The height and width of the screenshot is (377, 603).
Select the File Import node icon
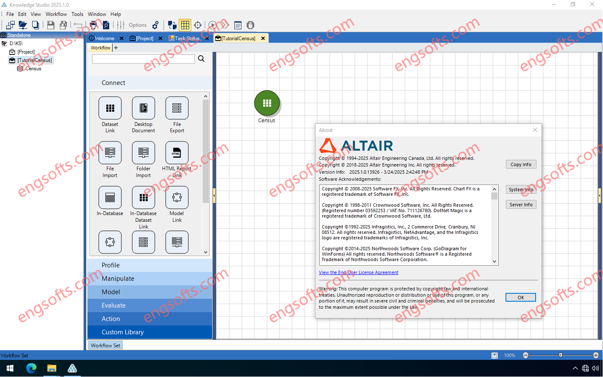(x=110, y=153)
